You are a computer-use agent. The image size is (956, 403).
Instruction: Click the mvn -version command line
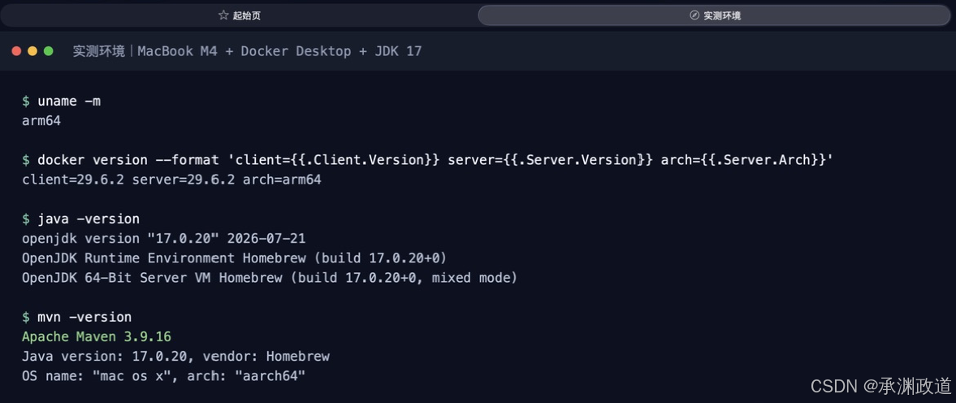[77, 317]
